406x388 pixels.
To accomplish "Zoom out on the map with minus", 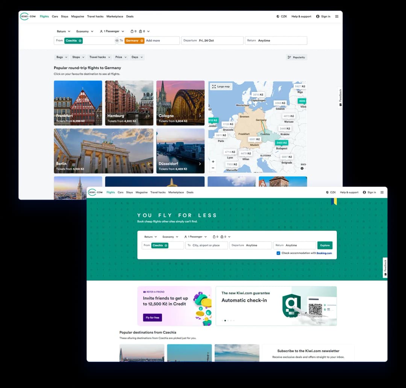I will (213, 168).
